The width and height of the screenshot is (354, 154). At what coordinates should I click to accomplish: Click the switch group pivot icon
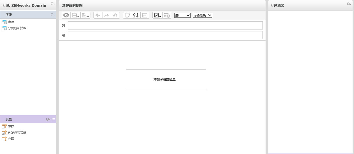pyautogui.click(x=127, y=15)
